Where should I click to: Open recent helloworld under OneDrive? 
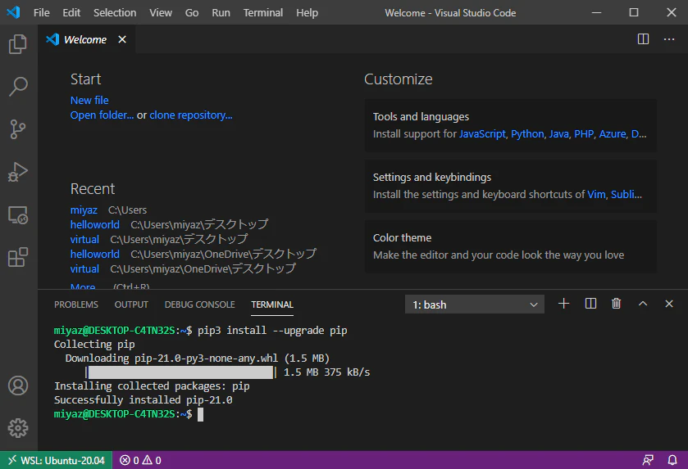(95, 254)
